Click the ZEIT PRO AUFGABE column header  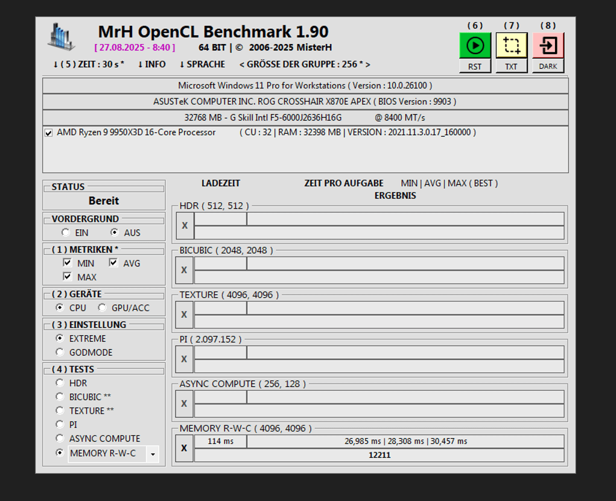pos(344,183)
